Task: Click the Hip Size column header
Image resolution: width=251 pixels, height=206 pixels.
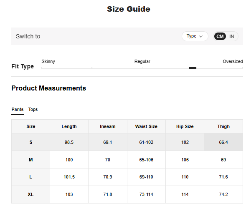Action: [x=185, y=126]
